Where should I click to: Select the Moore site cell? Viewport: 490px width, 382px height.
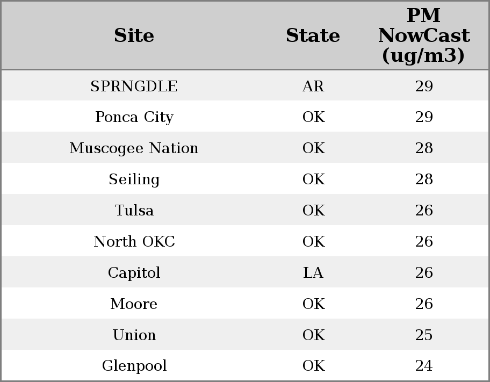coord(134,304)
